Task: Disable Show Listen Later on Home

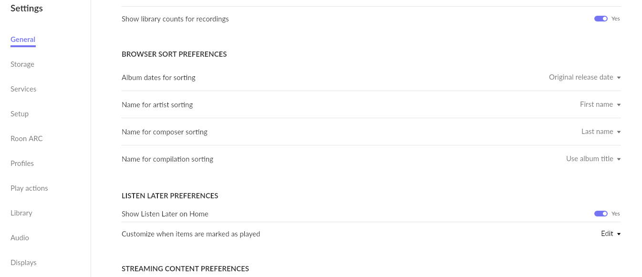Action: pos(601,214)
